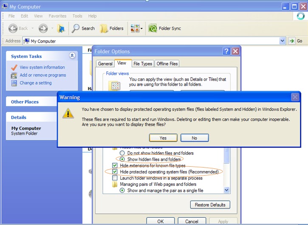Open the Edit menu
Screen dimensions: 308x225
(x=24, y=16)
